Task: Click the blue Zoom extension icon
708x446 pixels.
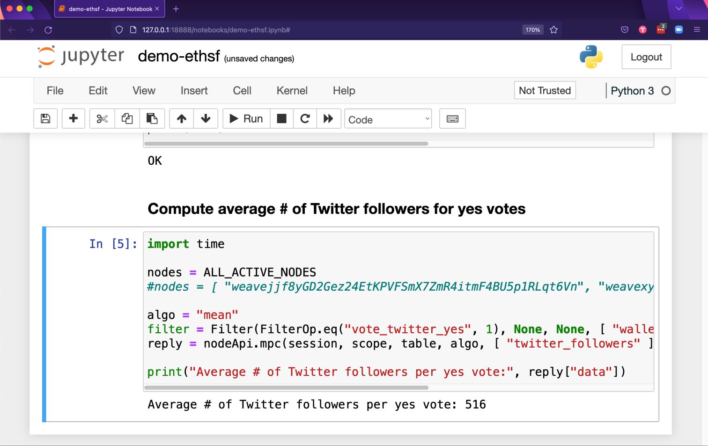Action: [678, 29]
